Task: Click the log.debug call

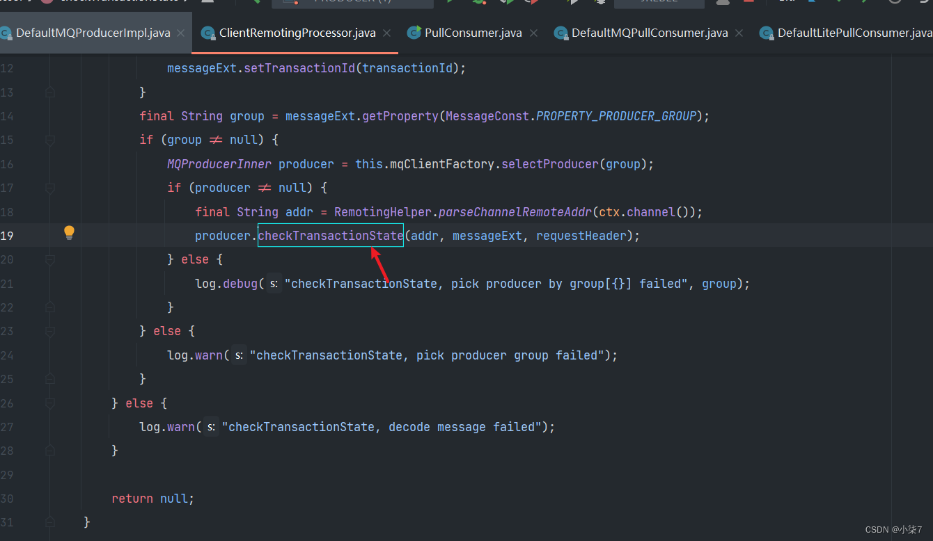Action: pyautogui.click(x=226, y=284)
